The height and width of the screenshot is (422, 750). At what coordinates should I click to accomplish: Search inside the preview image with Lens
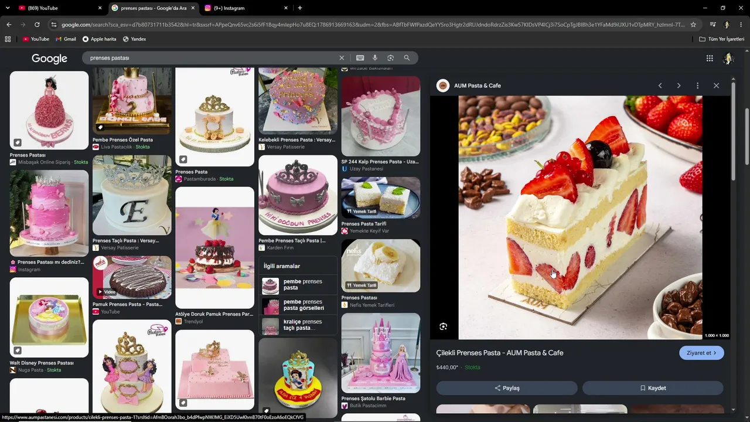[444, 326]
